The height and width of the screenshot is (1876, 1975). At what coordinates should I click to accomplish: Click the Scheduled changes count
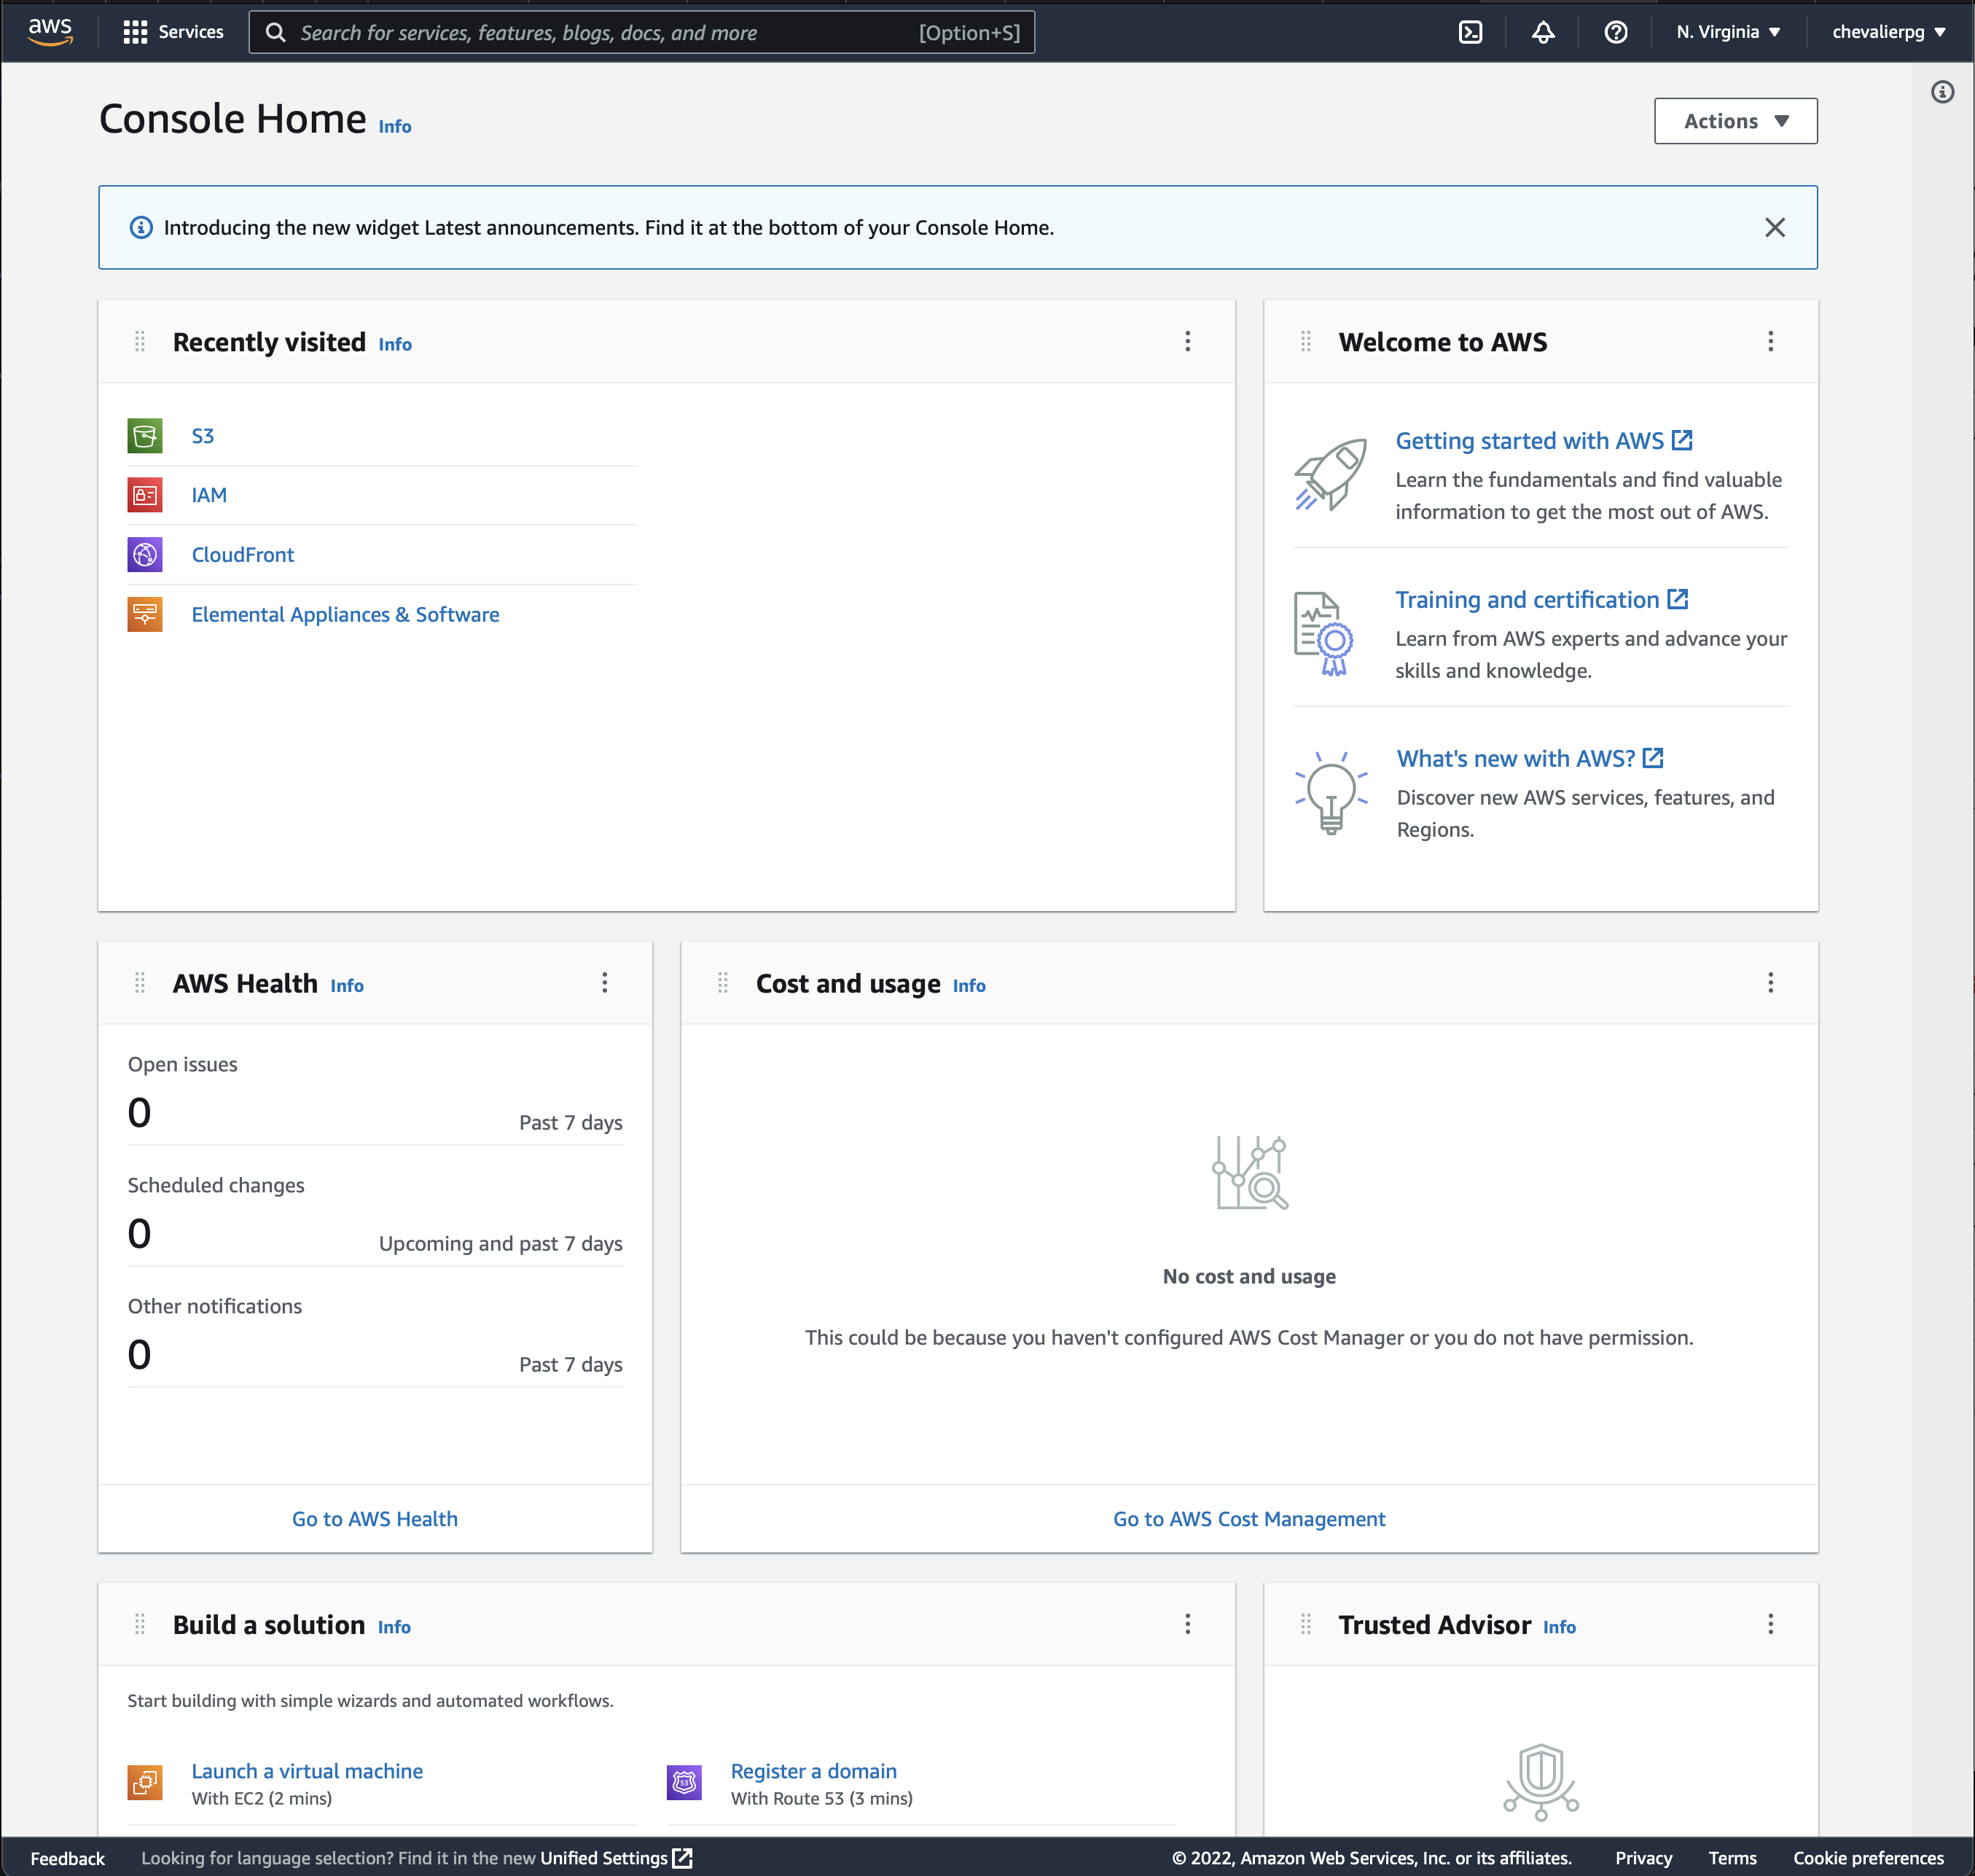pos(139,1234)
